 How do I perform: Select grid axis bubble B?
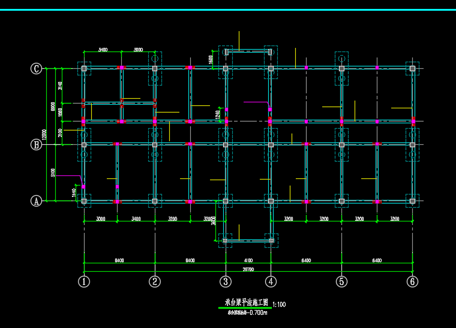pyautogui.click(x=36, y=144)
